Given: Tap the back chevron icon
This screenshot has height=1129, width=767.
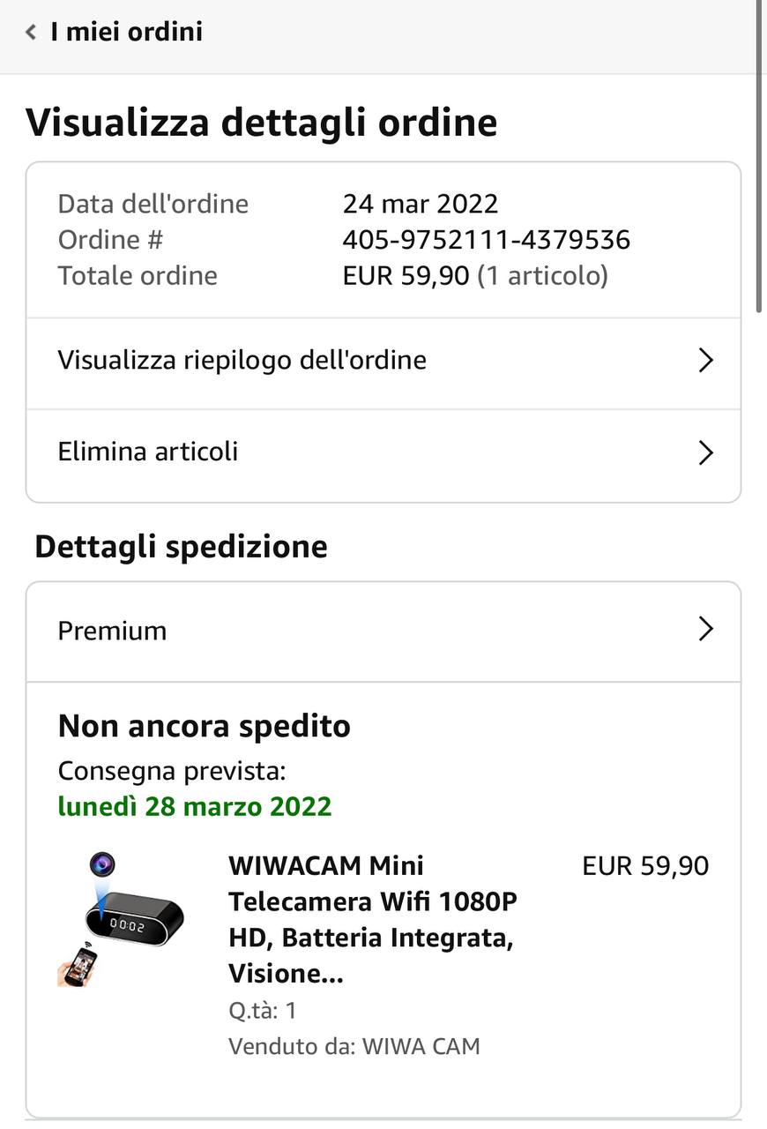Looking at the screenshot, I should point(31,33).
